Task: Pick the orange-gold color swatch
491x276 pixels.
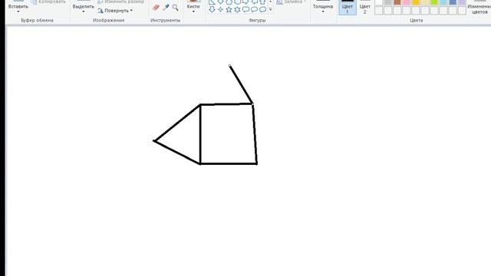Action: [416, 2]
